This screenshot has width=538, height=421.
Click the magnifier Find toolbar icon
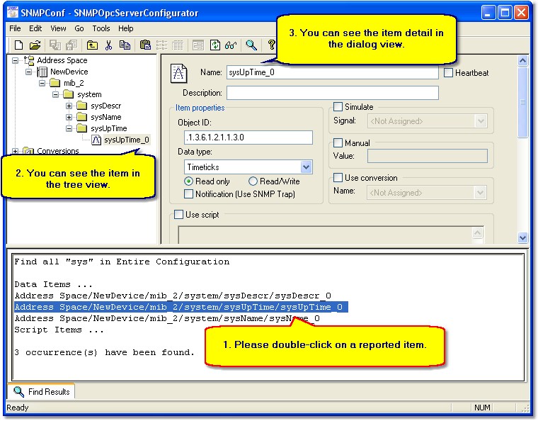click(x=251, y=45)
